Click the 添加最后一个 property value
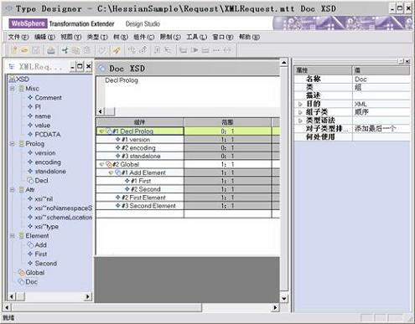Image resolution: width=415 pixels, height=324 pixels. click(x=381, y=129)
